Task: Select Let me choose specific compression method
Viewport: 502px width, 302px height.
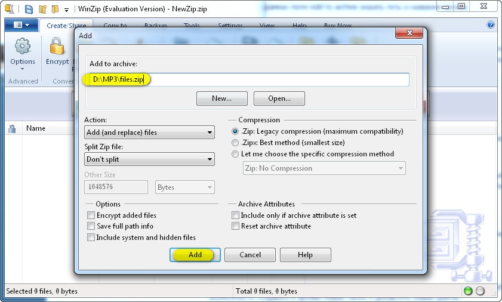Action: (235, 154)
